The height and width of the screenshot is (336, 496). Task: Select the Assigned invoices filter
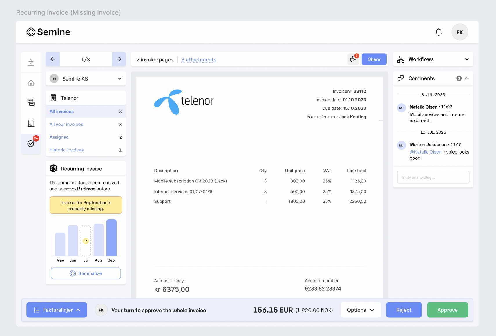tap(86, 137)
